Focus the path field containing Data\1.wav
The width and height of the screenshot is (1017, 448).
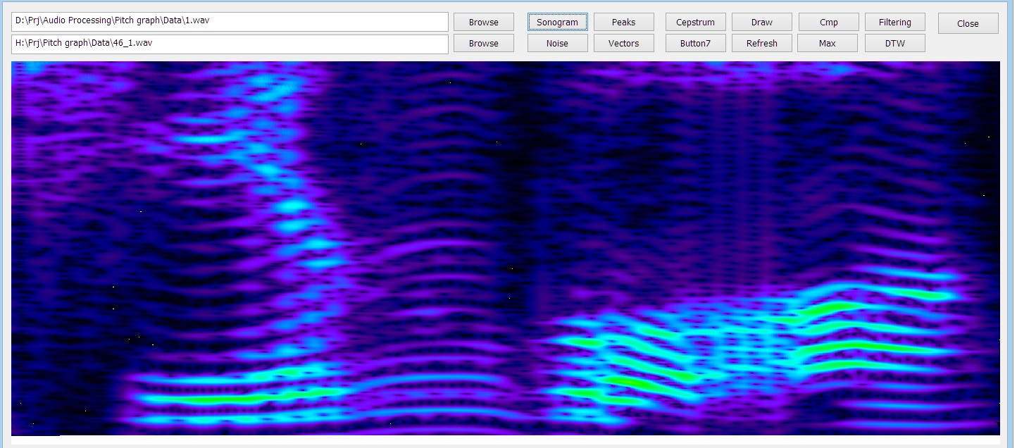[230, 22]
